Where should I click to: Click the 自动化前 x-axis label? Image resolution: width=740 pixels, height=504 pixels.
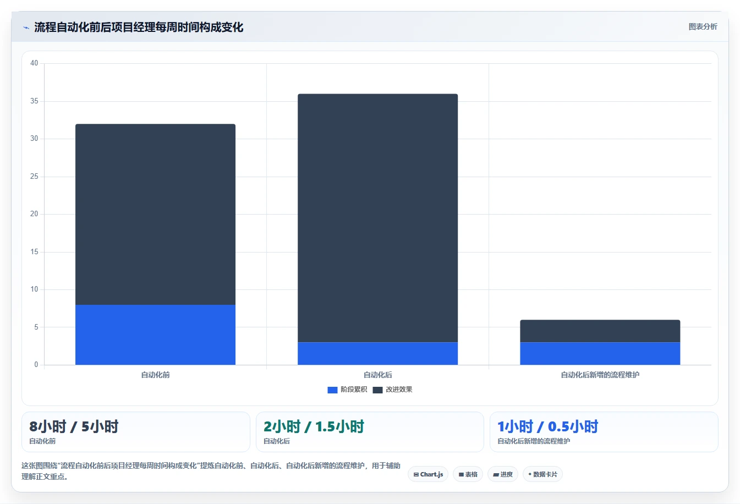tap(155, 375)
